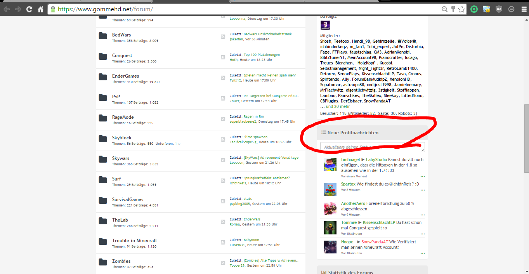Click the PvP folder icon

click(x=103, y=98)
